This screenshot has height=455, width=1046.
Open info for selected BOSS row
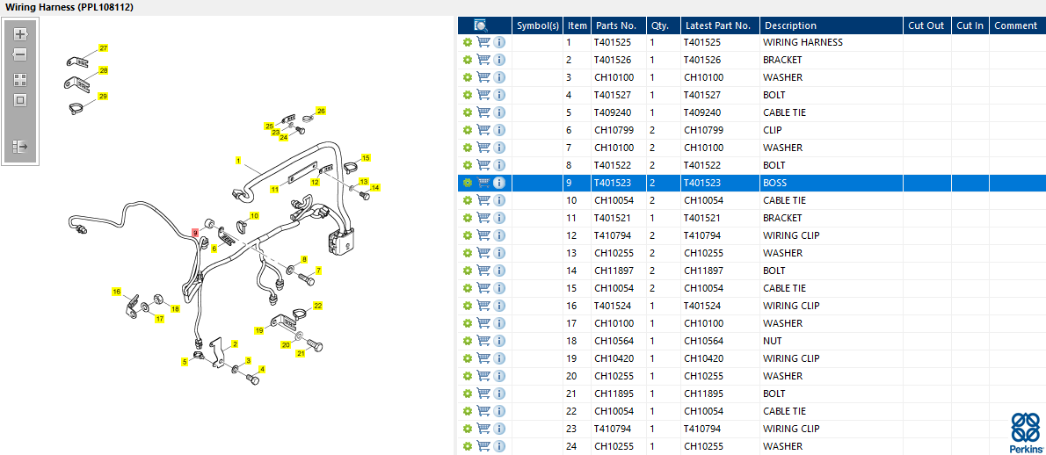[x=499, y=183]
